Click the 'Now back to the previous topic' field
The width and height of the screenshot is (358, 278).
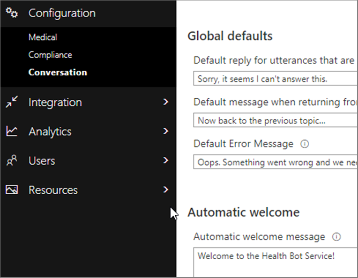276,121
